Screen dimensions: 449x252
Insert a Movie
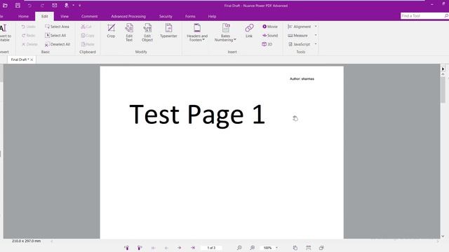point(270,27)
